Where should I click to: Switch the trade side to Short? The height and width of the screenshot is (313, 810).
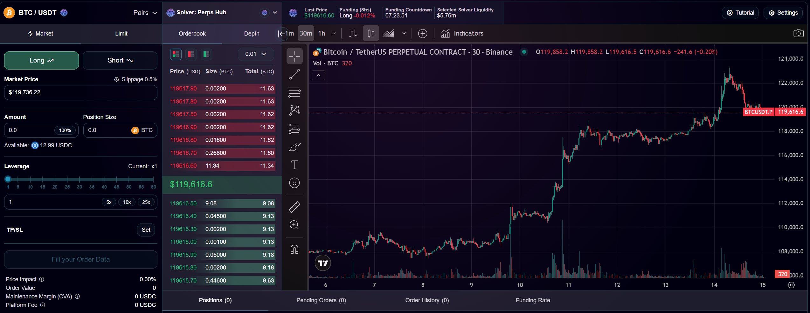[120, 60]
